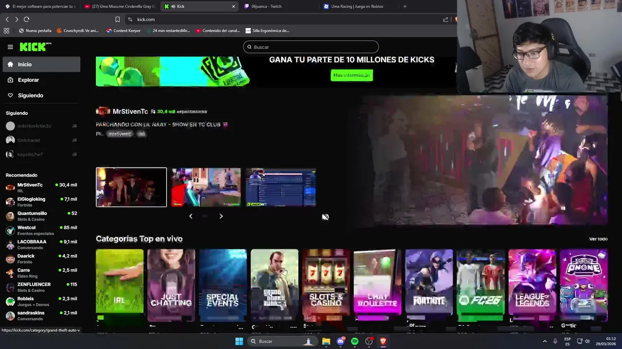Select third featured stream thumbnail
This screenshot has width=622, height=349.
(281, 187)
